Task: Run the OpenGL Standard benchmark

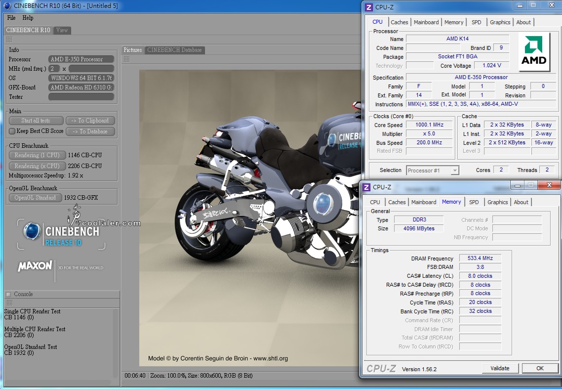Action: coord(35,197)
